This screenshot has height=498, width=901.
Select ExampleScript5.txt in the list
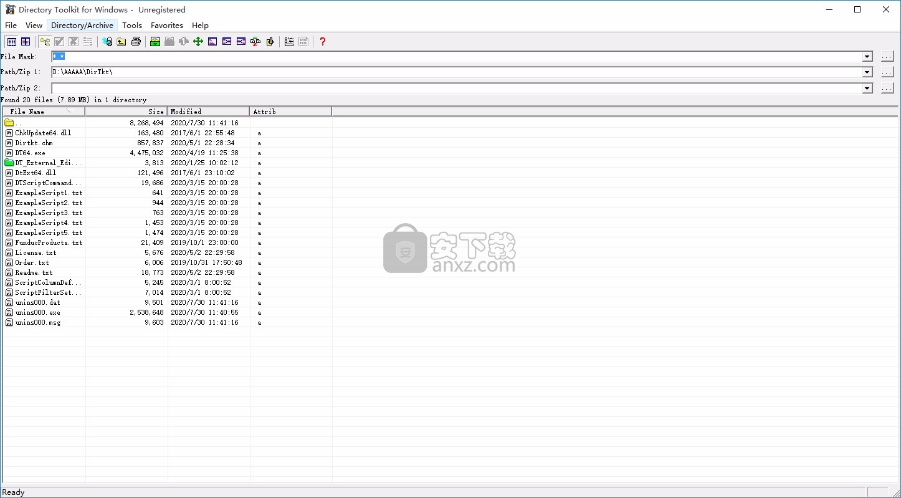pos(49,232)
